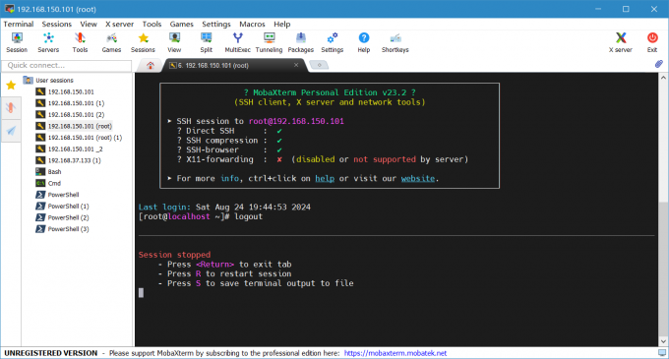669x359 pixels.
Task: Click the Exit power icon
Action: 652,42
